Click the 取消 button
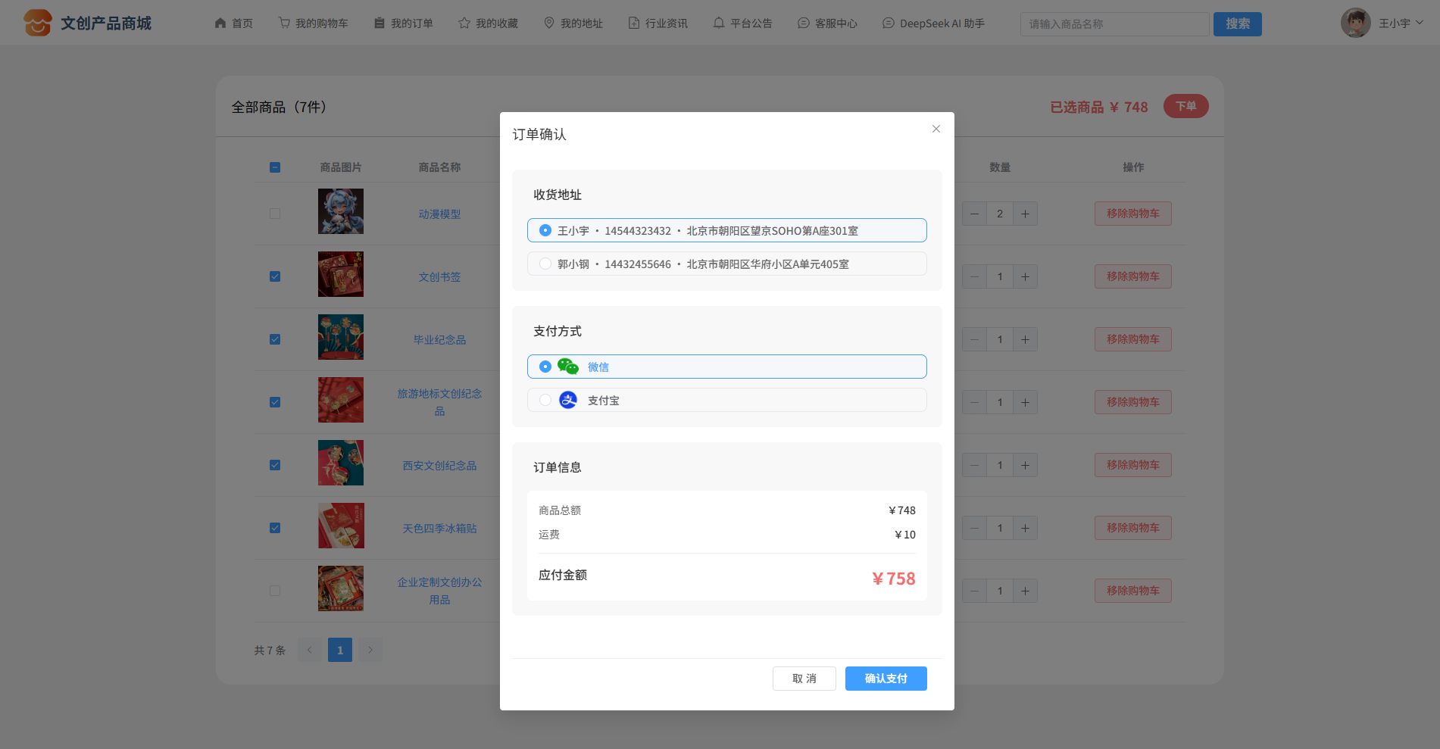 click(x=804, y=679)
